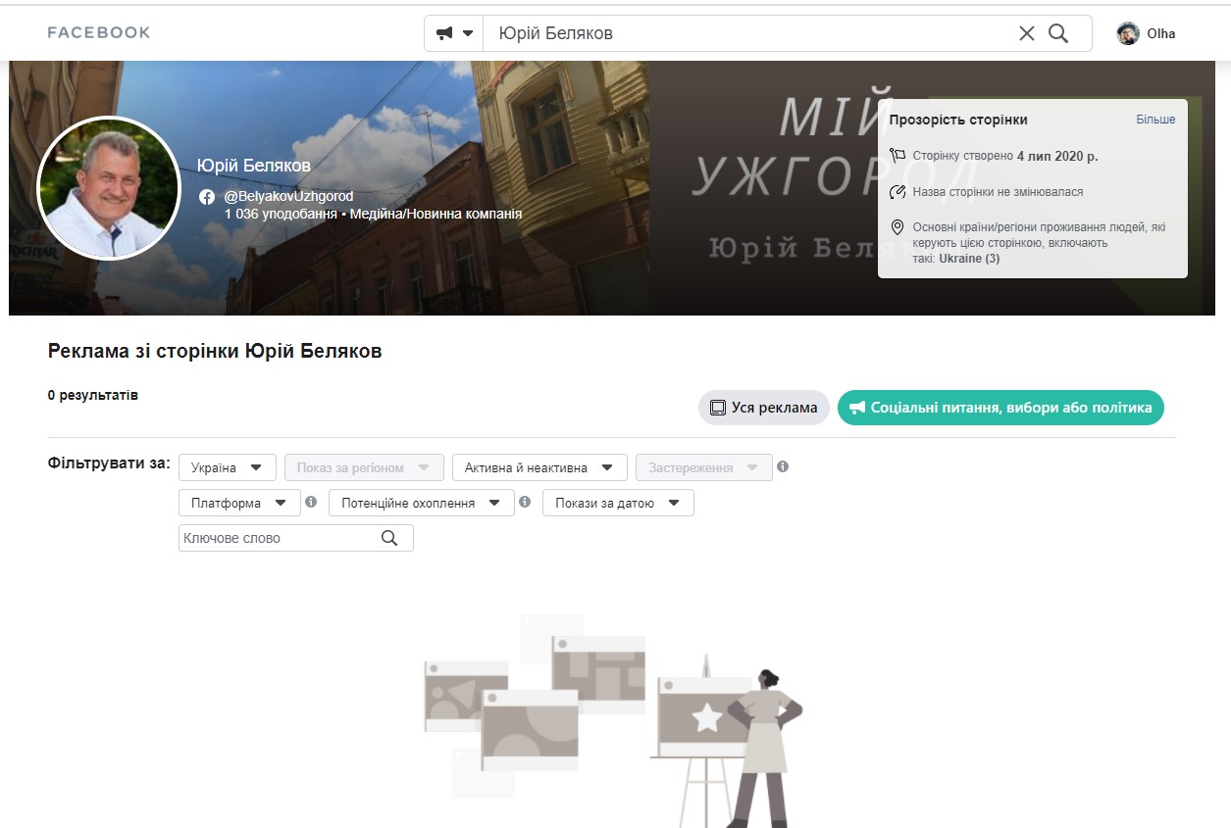Open the Активна й неактивна dropdown
The height and width of the screenshot is (828, 1231).
(x=539, y=467)
